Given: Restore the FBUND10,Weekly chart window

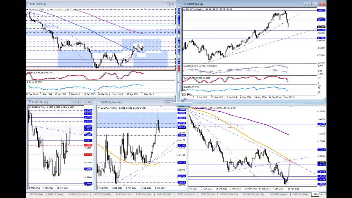Looking at the screenshot, I should point(315,4).
